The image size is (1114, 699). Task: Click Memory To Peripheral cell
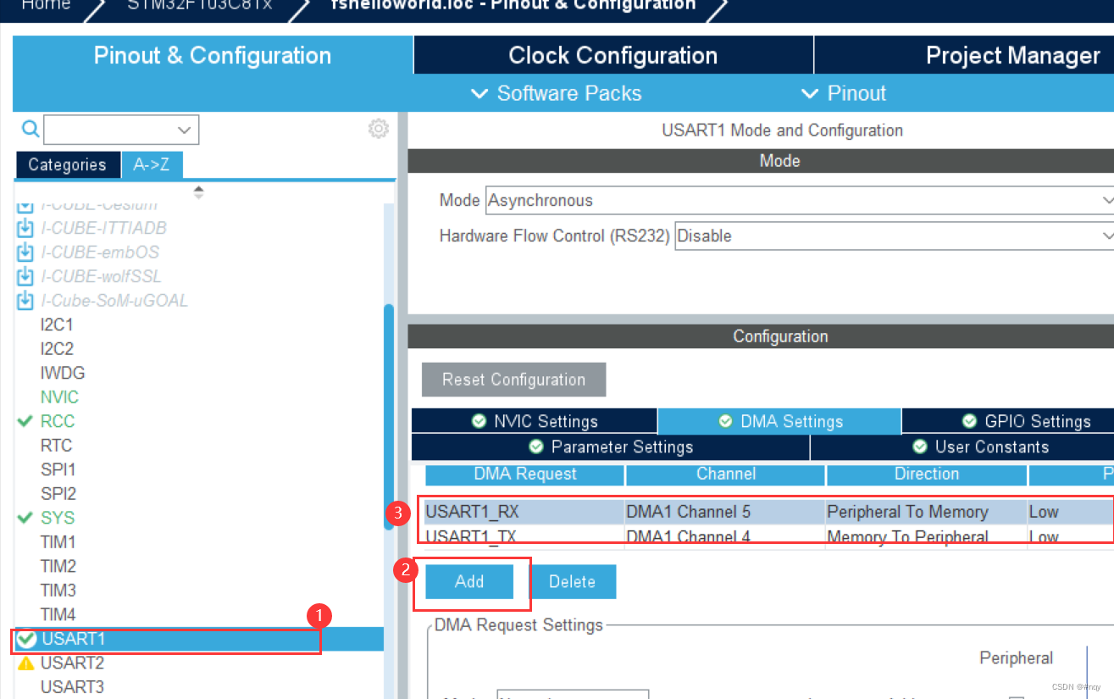pos(926,536)
